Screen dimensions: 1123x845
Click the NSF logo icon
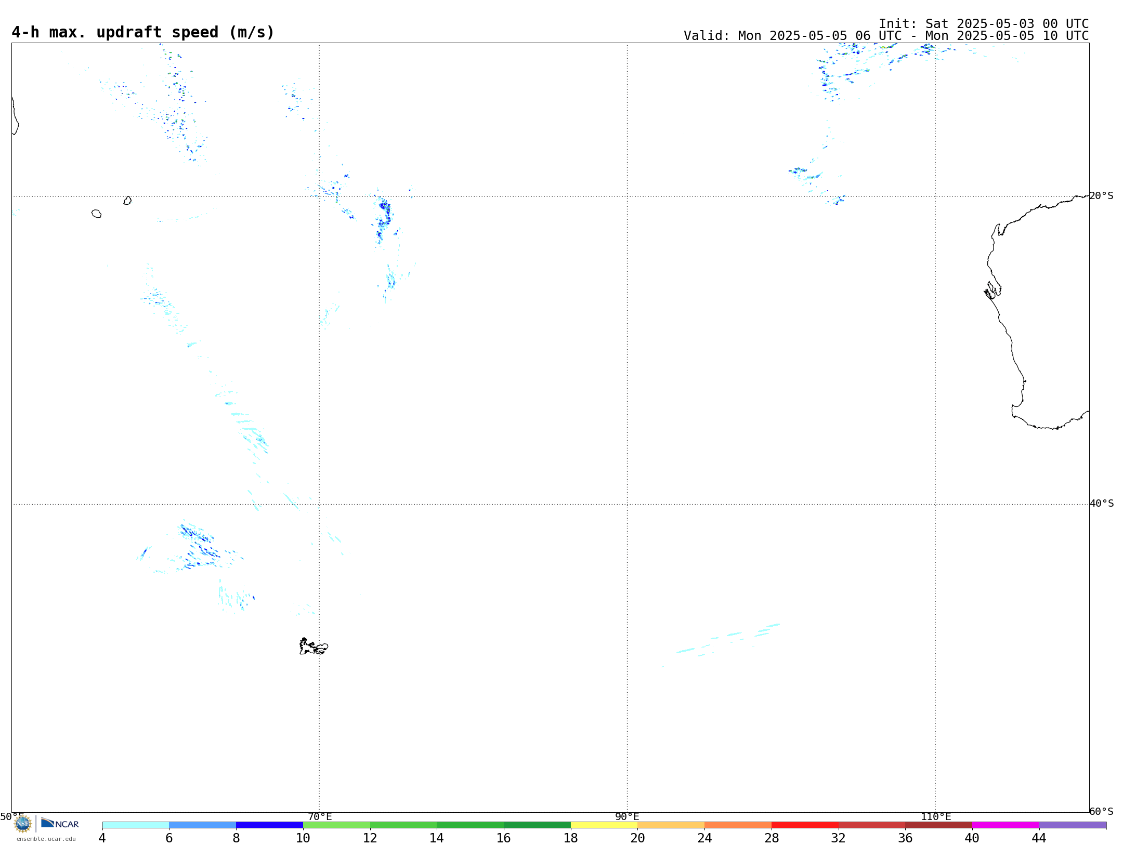(22, 824)
